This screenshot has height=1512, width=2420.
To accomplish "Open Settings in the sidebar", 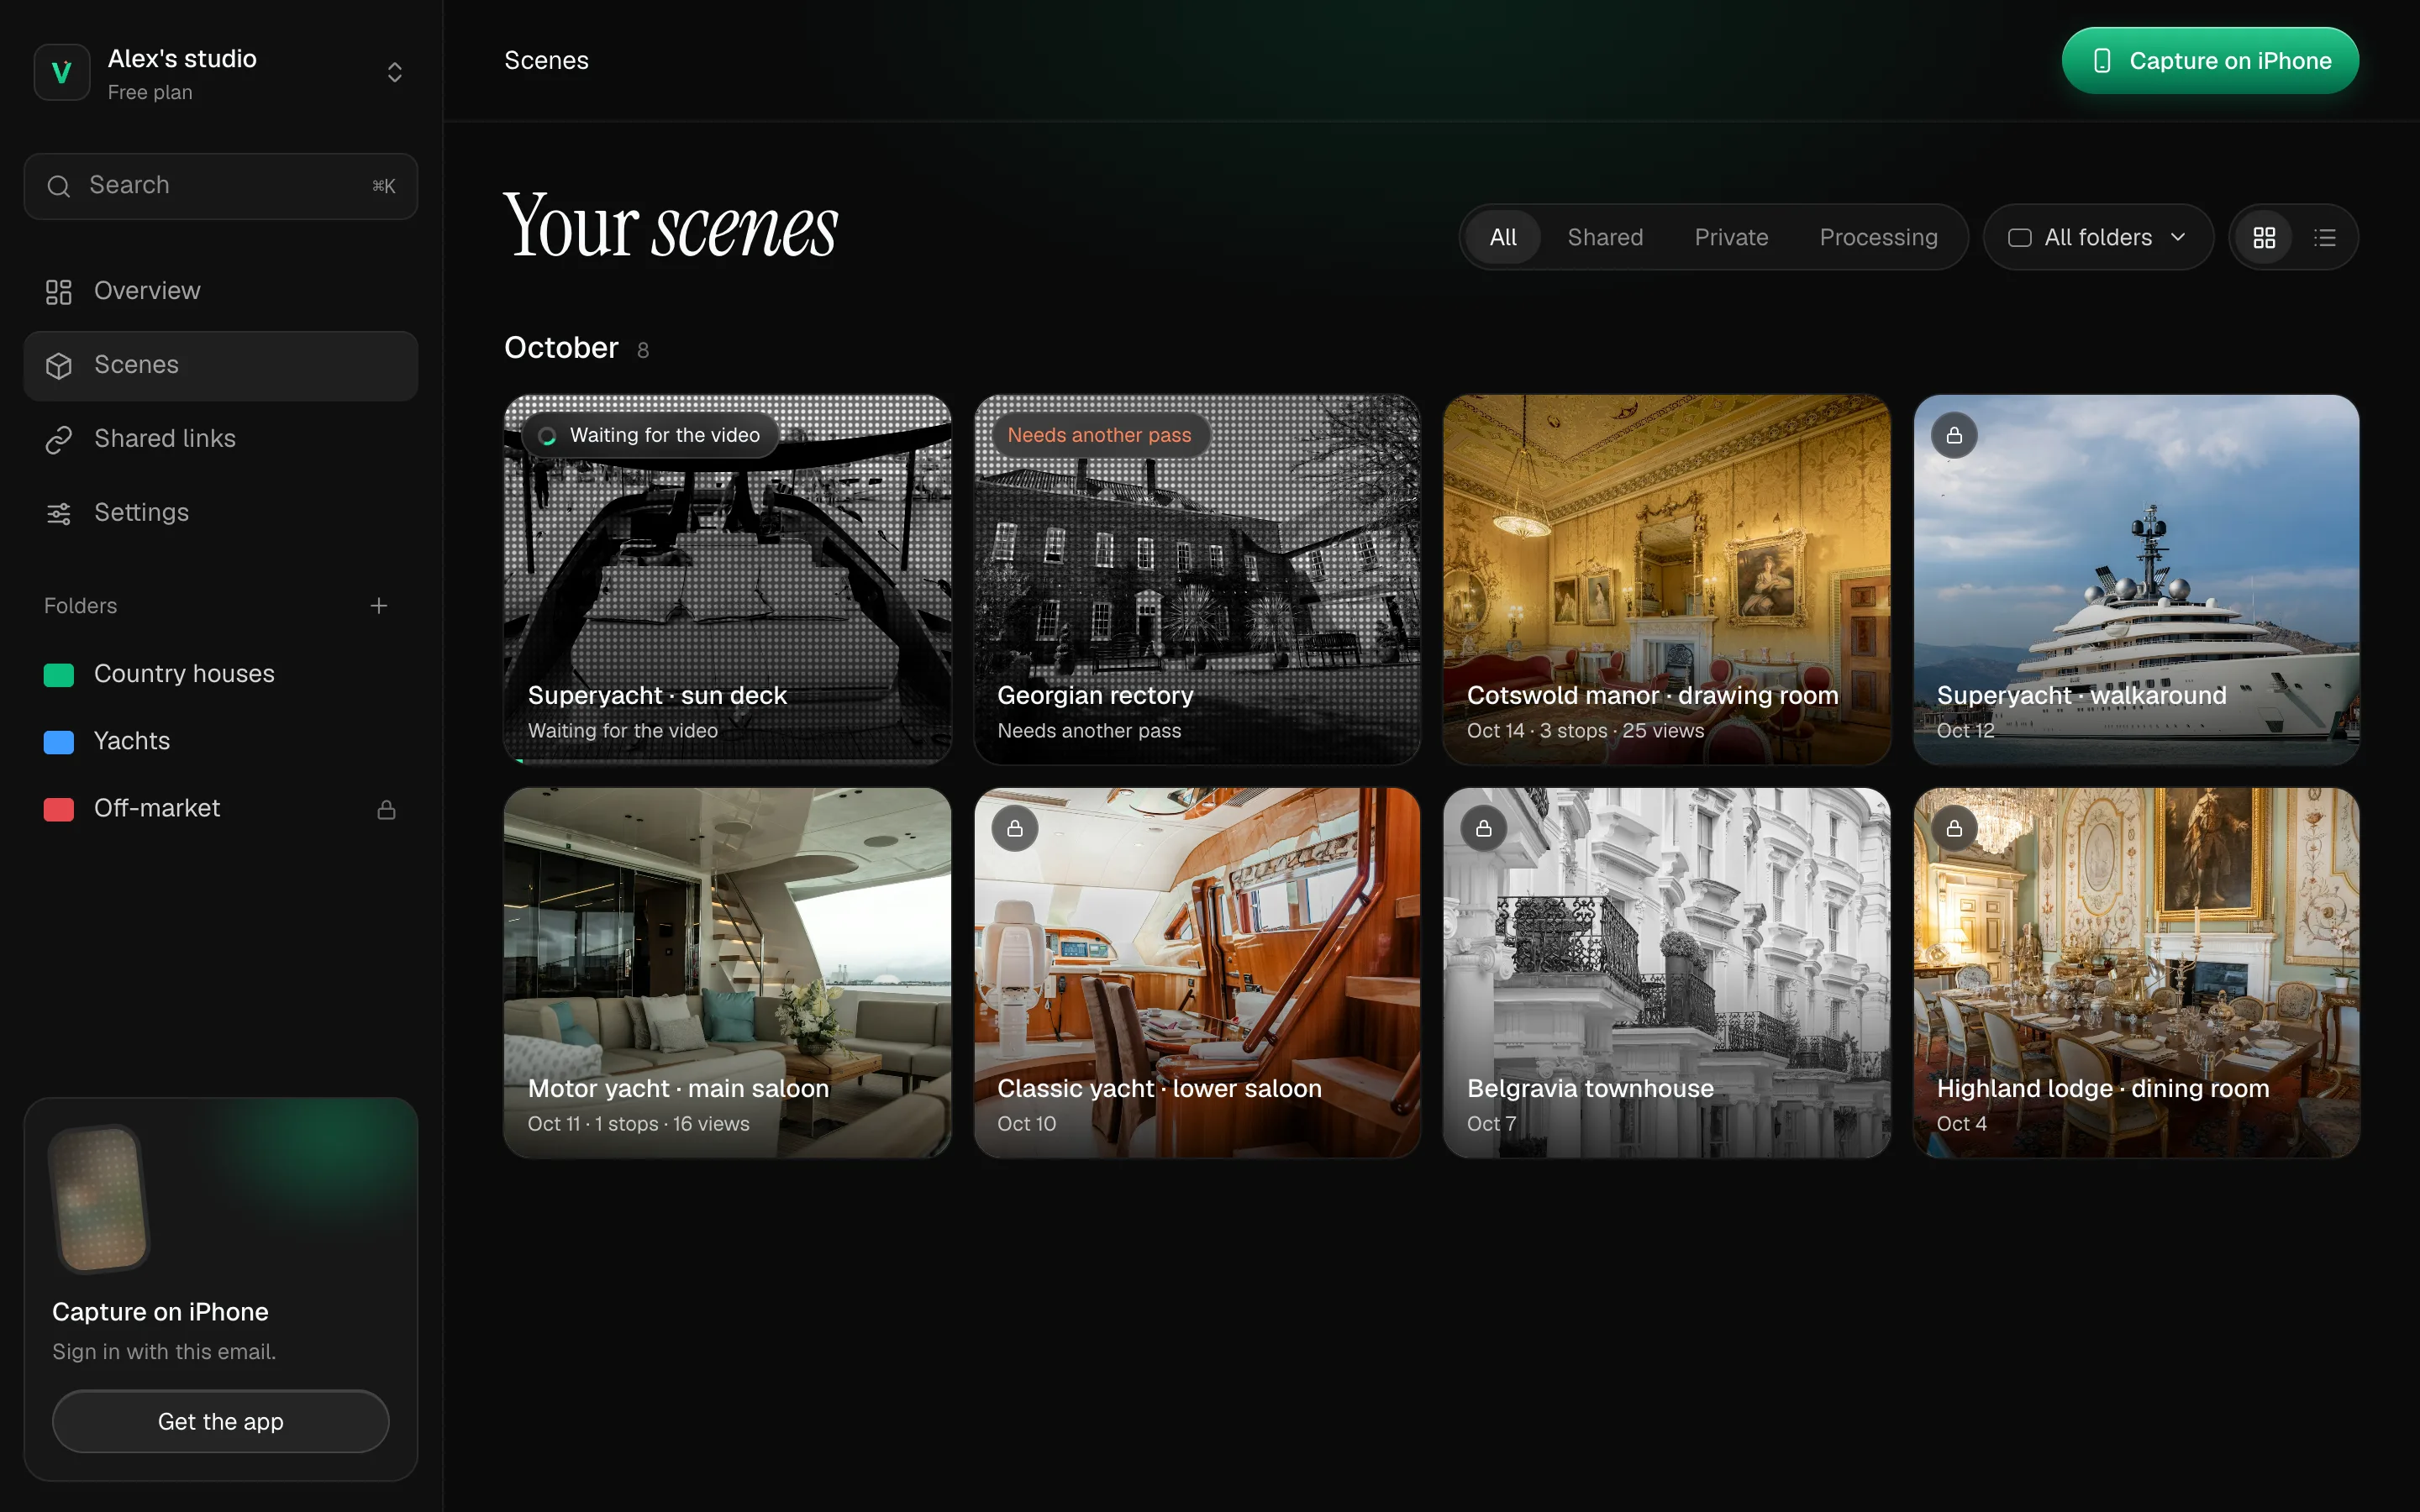I will (221, 513).
